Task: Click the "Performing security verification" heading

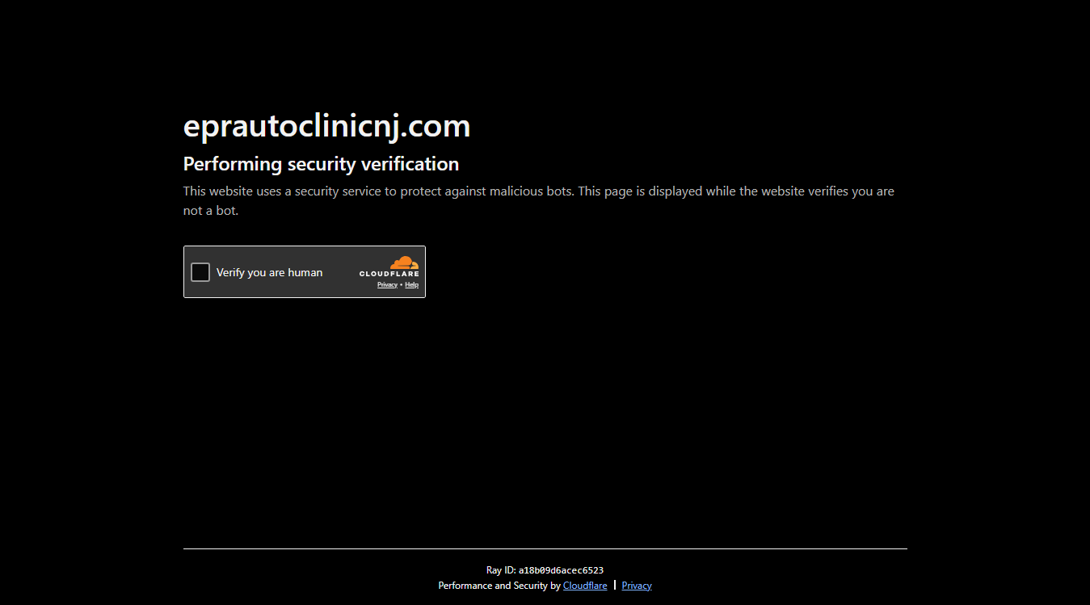Action: tap(321, 164)
